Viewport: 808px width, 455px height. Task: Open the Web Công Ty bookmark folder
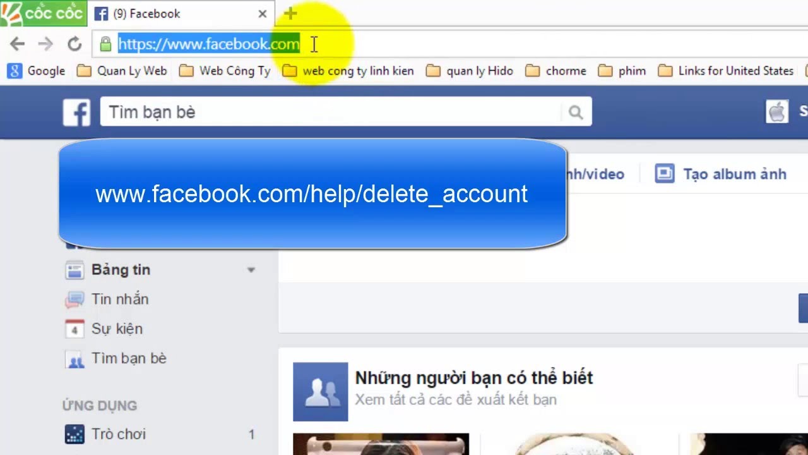pyautogui.click(x=225, y=71)
